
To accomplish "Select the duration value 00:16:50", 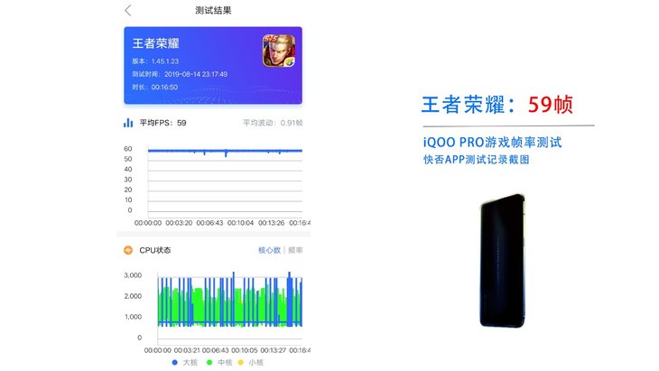I will [x=164, y=88].
